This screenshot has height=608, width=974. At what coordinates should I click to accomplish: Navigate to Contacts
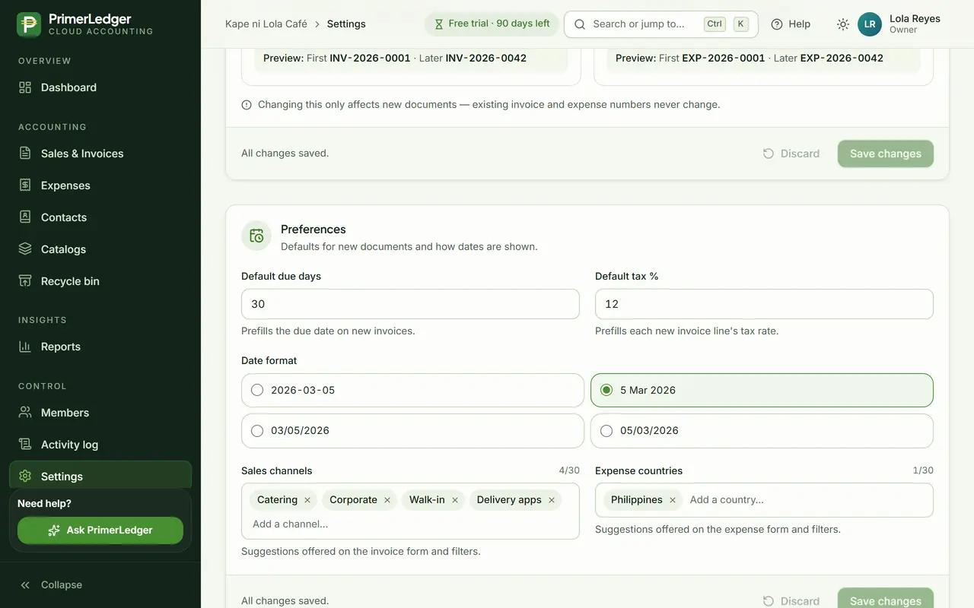[x=100, y=217]
